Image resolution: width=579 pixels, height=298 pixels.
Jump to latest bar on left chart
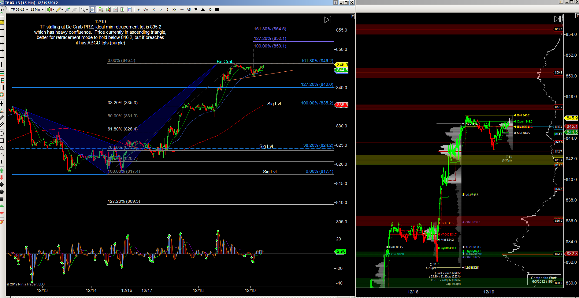coord(328,20)
